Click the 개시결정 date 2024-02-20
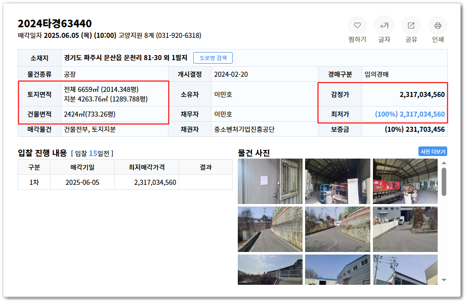This screenshot has height=303, width=467. (231, 74)
